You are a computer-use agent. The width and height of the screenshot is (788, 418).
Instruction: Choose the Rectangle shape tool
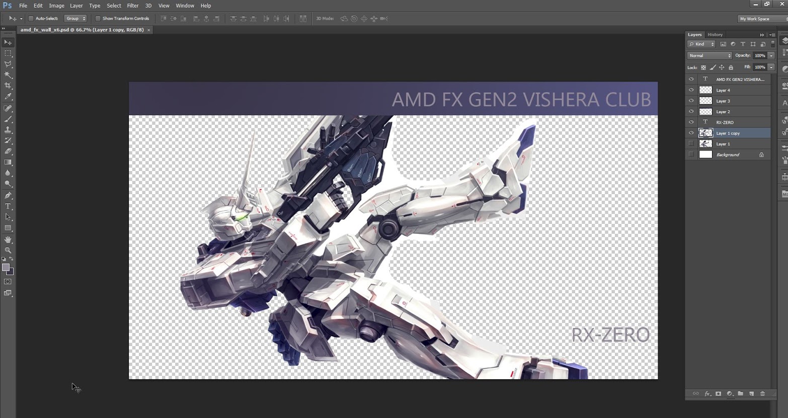click(x=8, y=228)
